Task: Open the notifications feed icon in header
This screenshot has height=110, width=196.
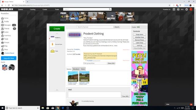Action: point(174,9)
